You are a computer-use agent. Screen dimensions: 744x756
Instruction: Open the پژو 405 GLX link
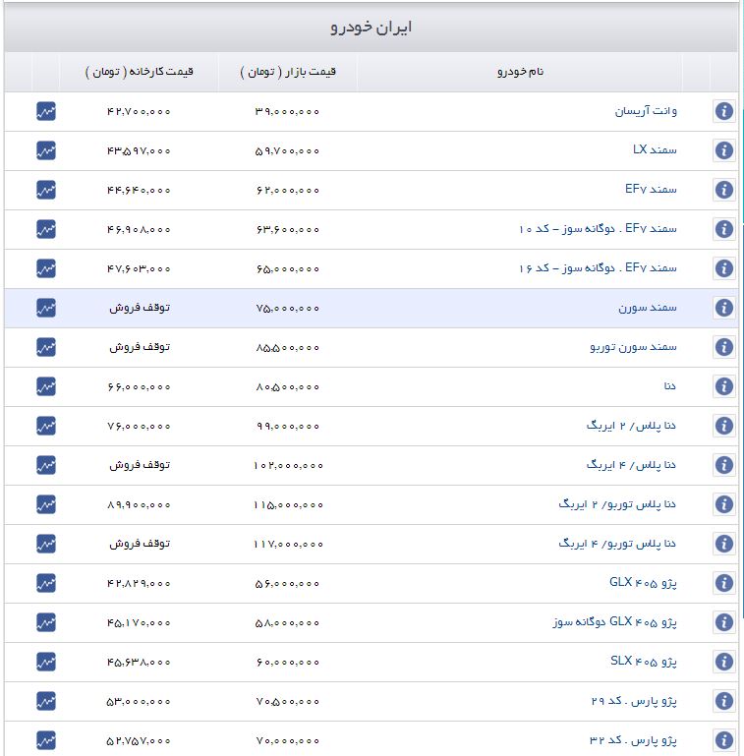(643, 583)
